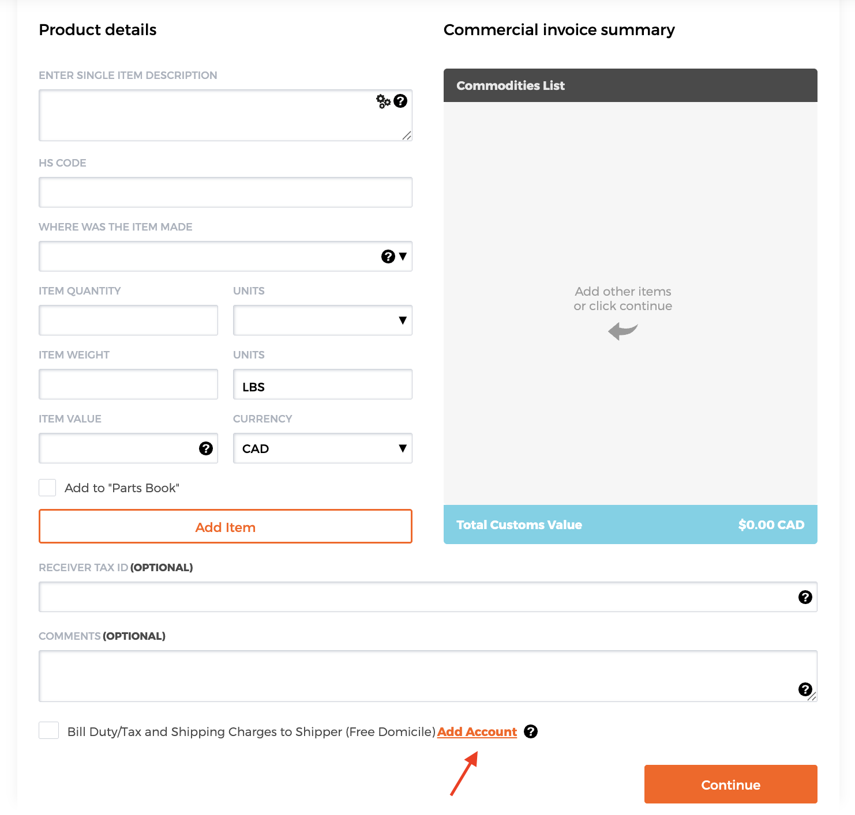Viewport: 855px width, 815px height.
Task: Open help icon beside item description gears
Action: pyautogui.click(x=400, y=101)
